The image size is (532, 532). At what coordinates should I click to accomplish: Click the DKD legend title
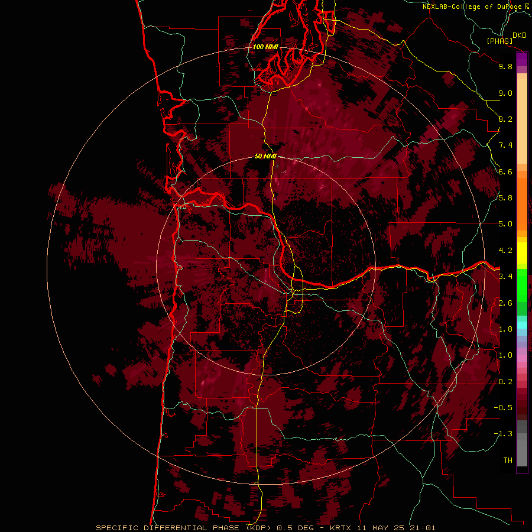click(x=520, y=35)
